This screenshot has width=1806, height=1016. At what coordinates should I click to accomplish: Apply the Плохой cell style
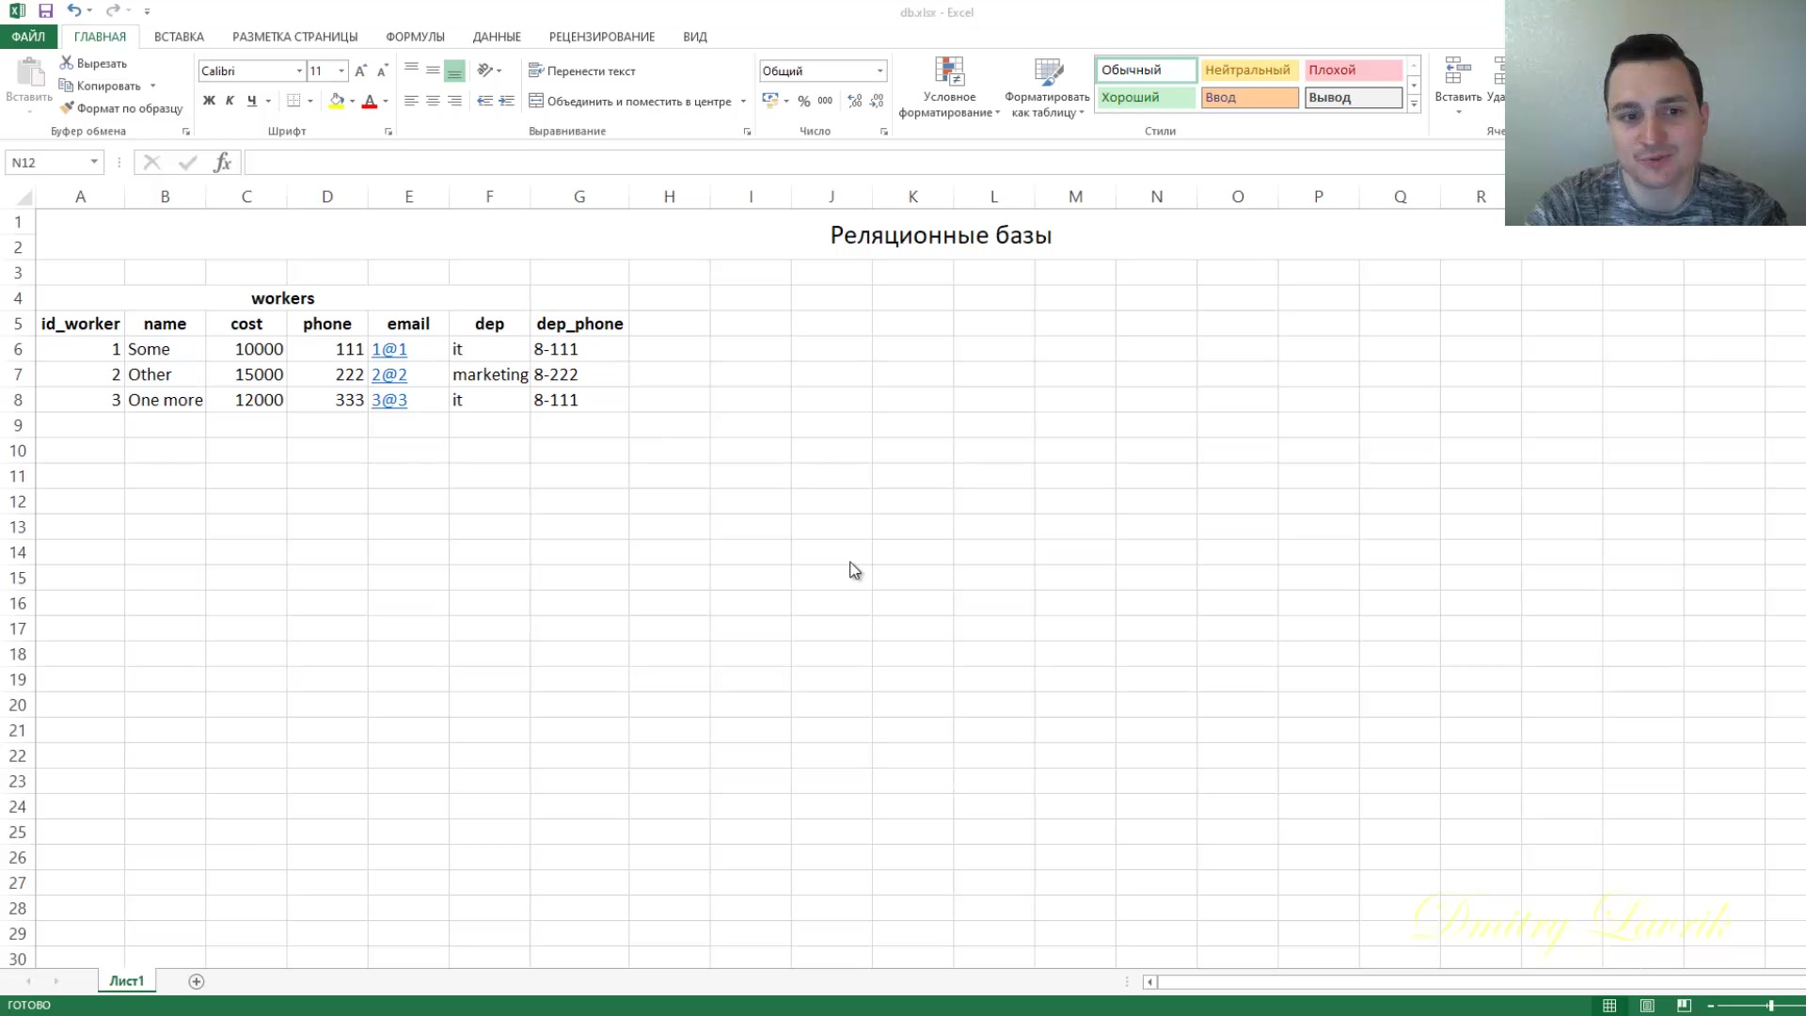tap(1353, 70)
